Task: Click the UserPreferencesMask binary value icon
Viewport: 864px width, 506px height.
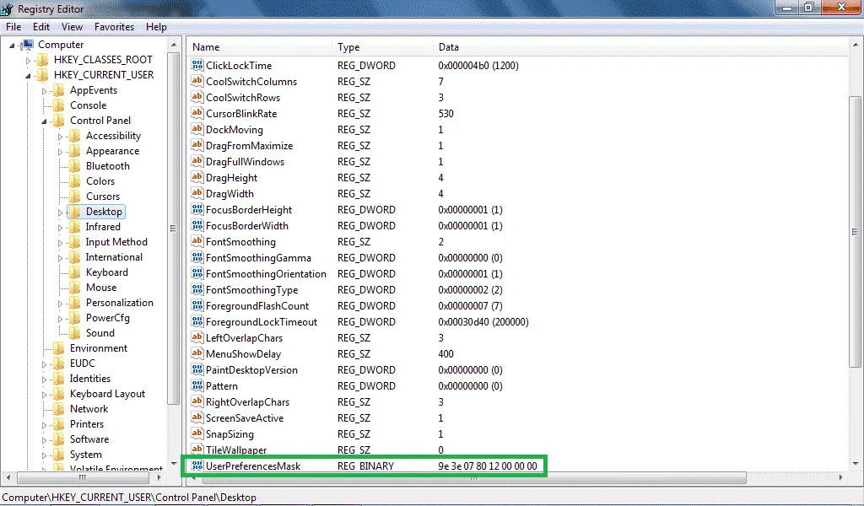Action: tap(197, 466)
